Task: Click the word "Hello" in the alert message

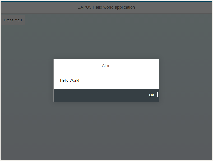Action: [64, 80]
